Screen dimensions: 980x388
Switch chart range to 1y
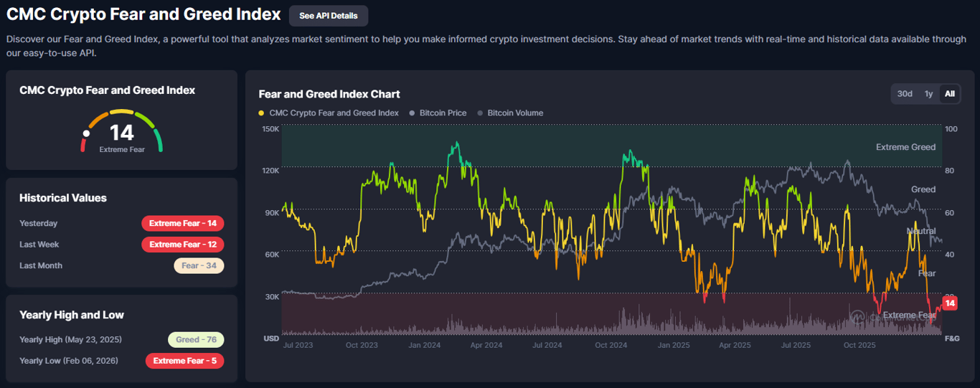coord(928,94)
